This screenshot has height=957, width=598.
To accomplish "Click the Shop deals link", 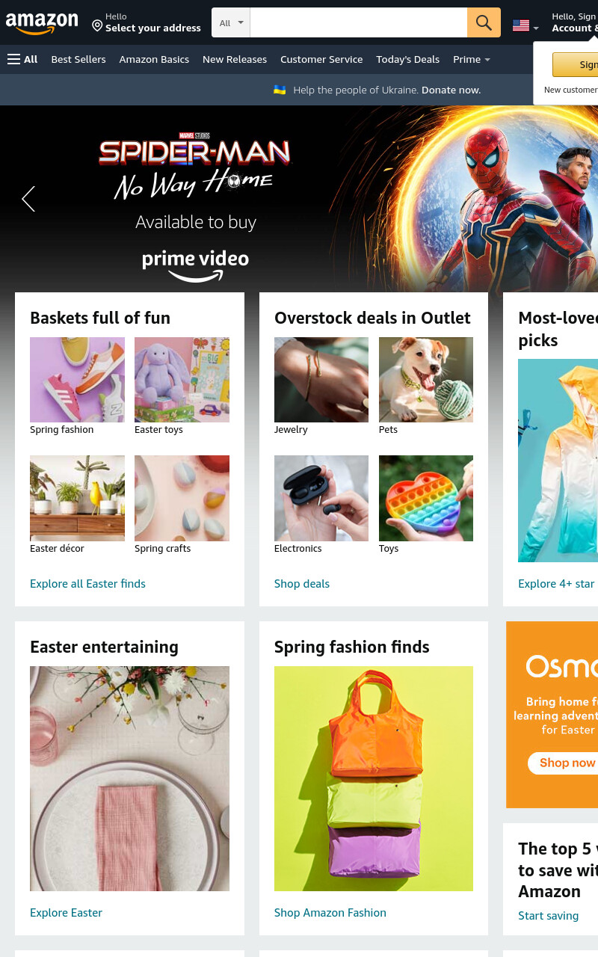I will pos(302,583).
